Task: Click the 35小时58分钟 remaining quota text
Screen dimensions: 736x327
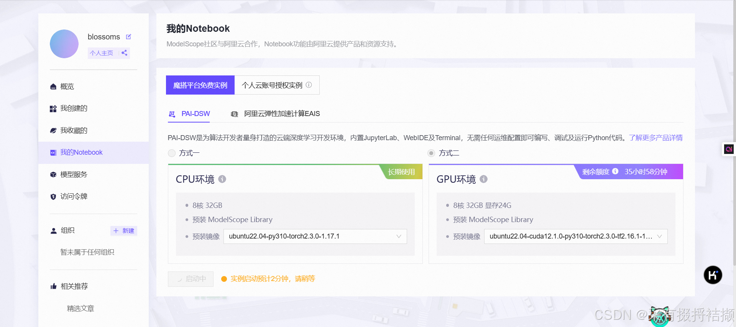Action: 646,172
